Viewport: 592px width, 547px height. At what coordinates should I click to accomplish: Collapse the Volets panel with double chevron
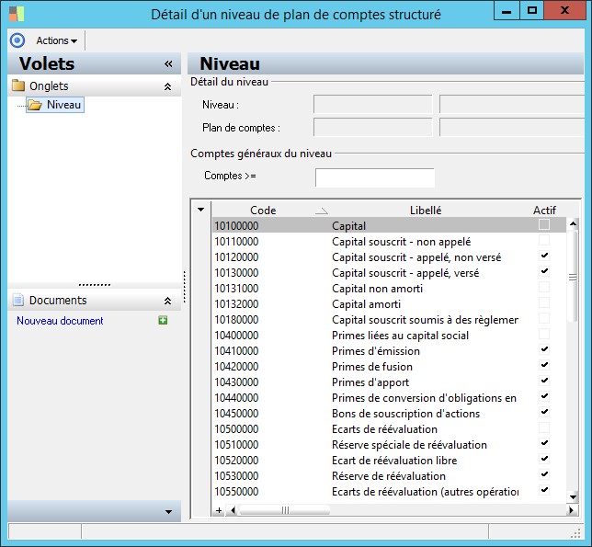pos(168,64)
